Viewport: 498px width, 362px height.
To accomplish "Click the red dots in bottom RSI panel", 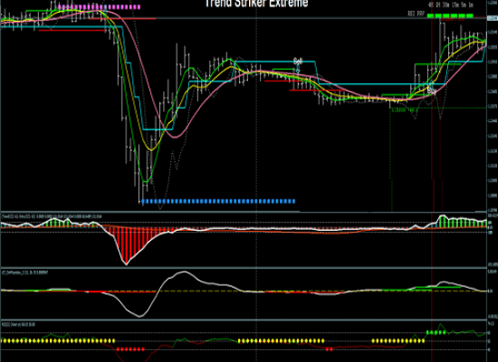I will tap(130, 349).
